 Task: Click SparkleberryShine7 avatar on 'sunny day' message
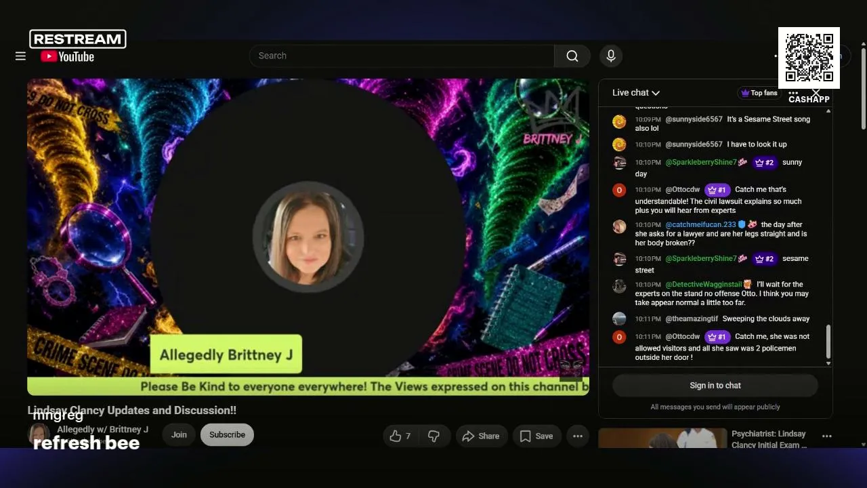(619, 163)
